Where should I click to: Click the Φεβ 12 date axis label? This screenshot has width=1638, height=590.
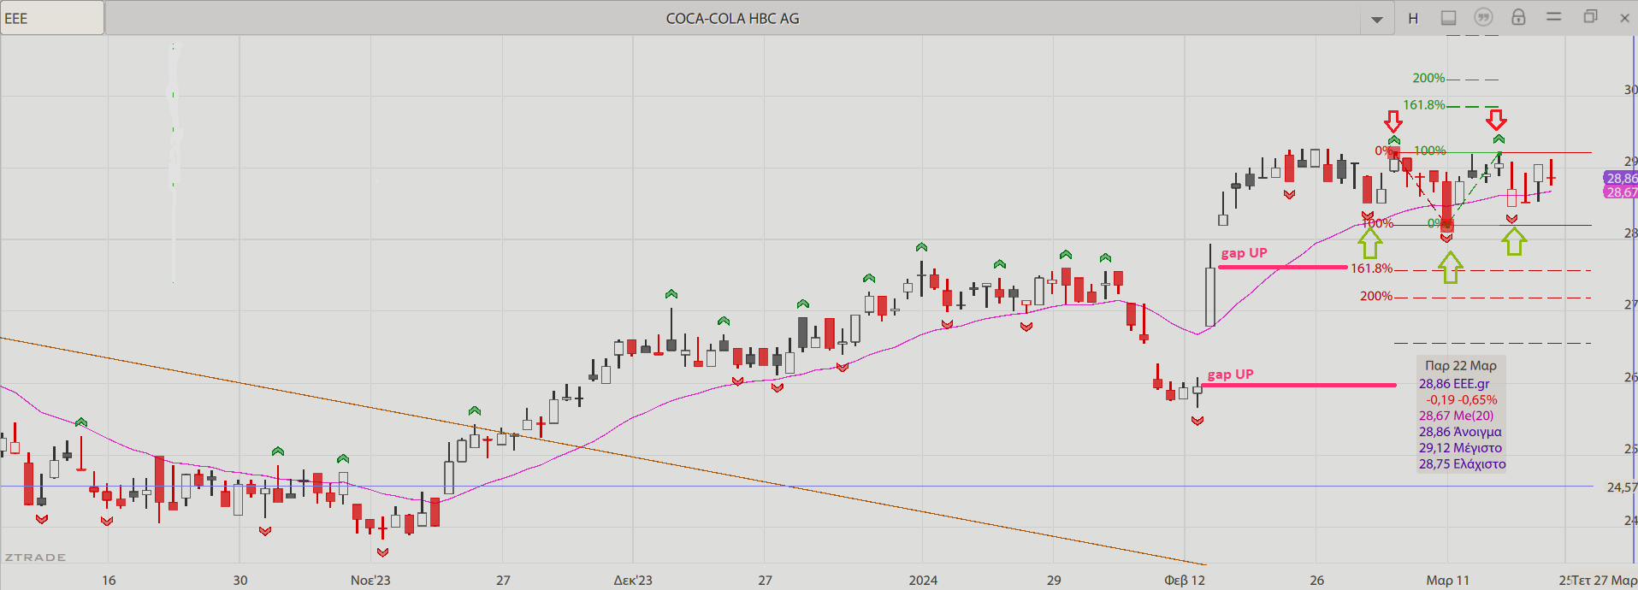[1185, 580]
